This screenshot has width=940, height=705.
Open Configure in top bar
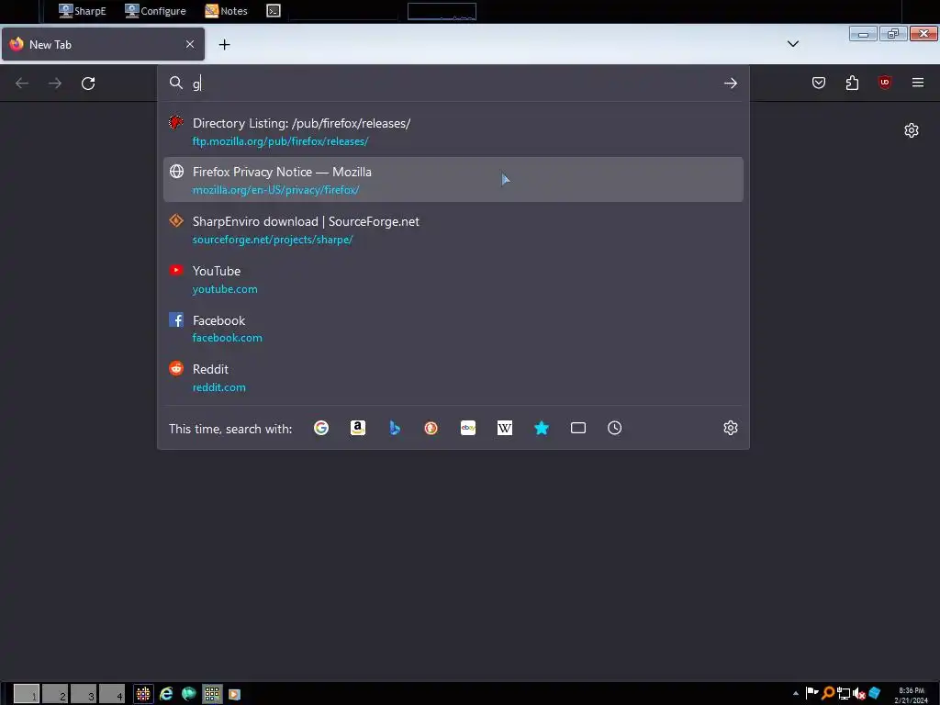pyautogui.click(x=156, y=11)
